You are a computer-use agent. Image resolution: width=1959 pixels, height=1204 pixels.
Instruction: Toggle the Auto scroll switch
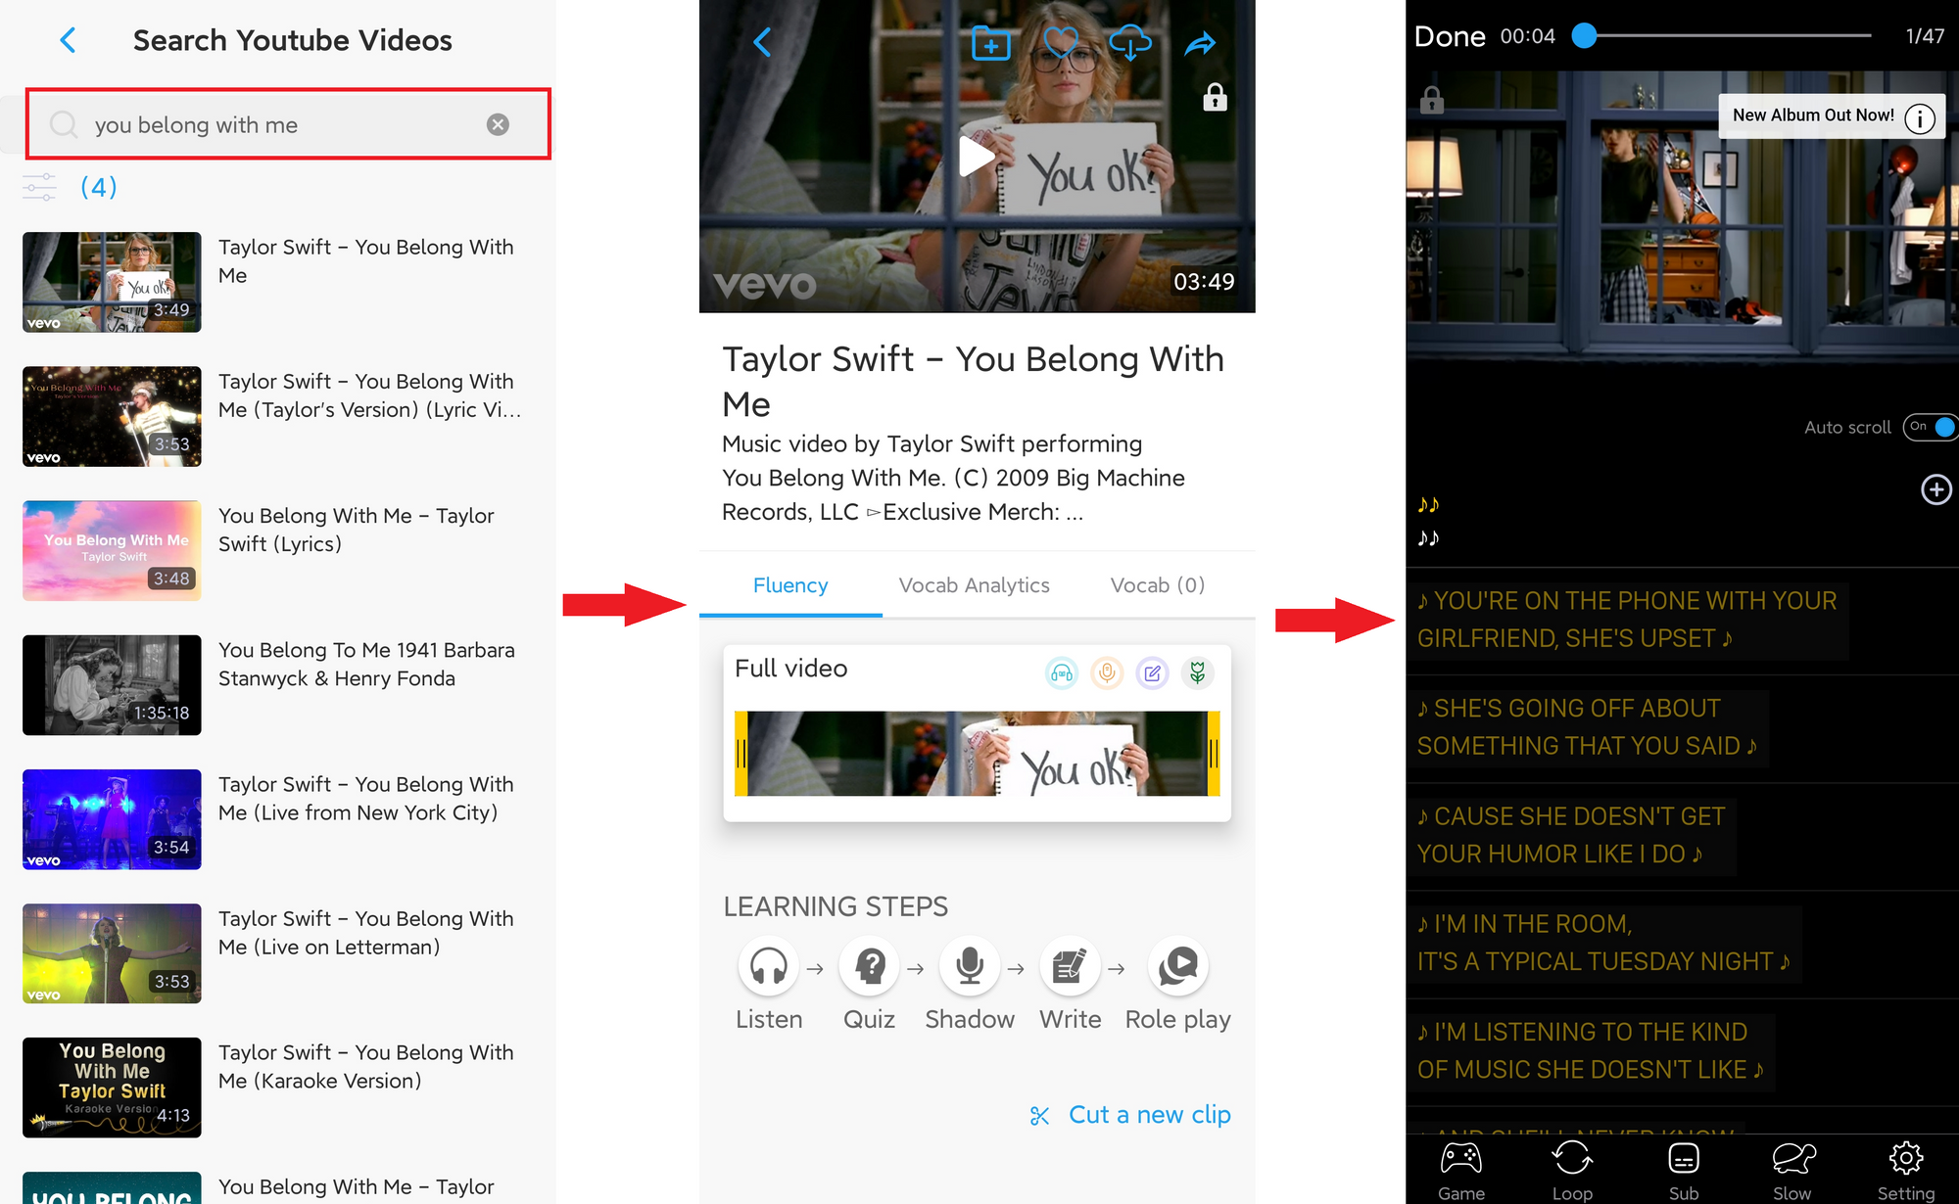[1930, 427]
